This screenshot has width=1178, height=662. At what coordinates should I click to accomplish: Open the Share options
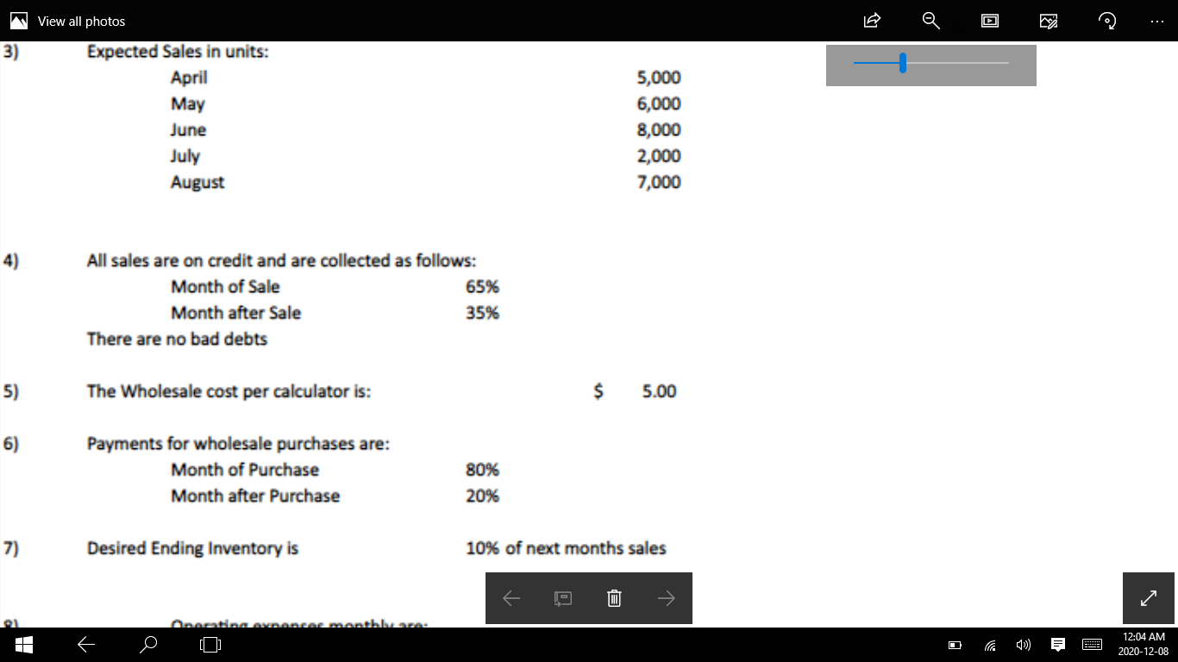pyautogui.click(x=872, y=21)
